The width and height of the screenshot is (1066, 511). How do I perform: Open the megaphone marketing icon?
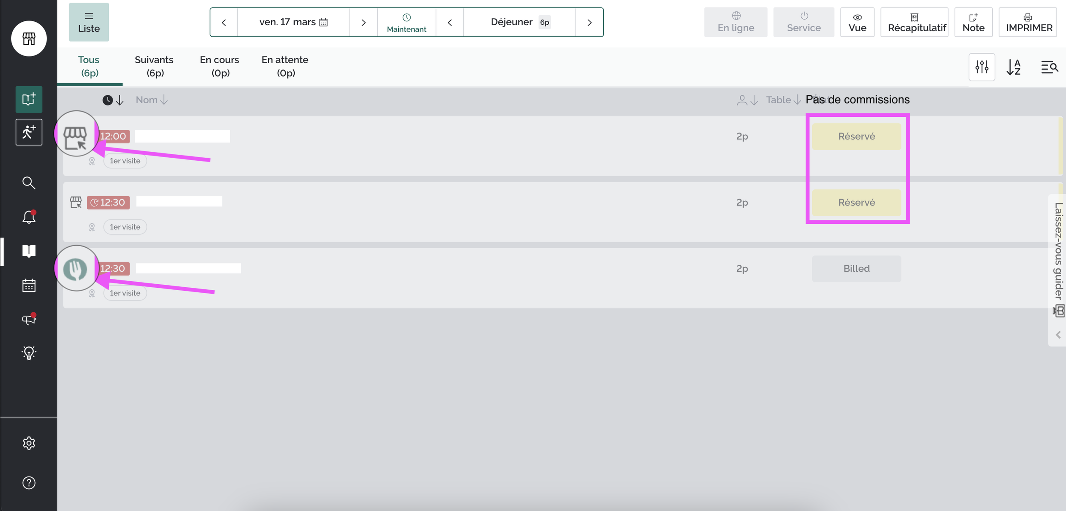[29, 319]
